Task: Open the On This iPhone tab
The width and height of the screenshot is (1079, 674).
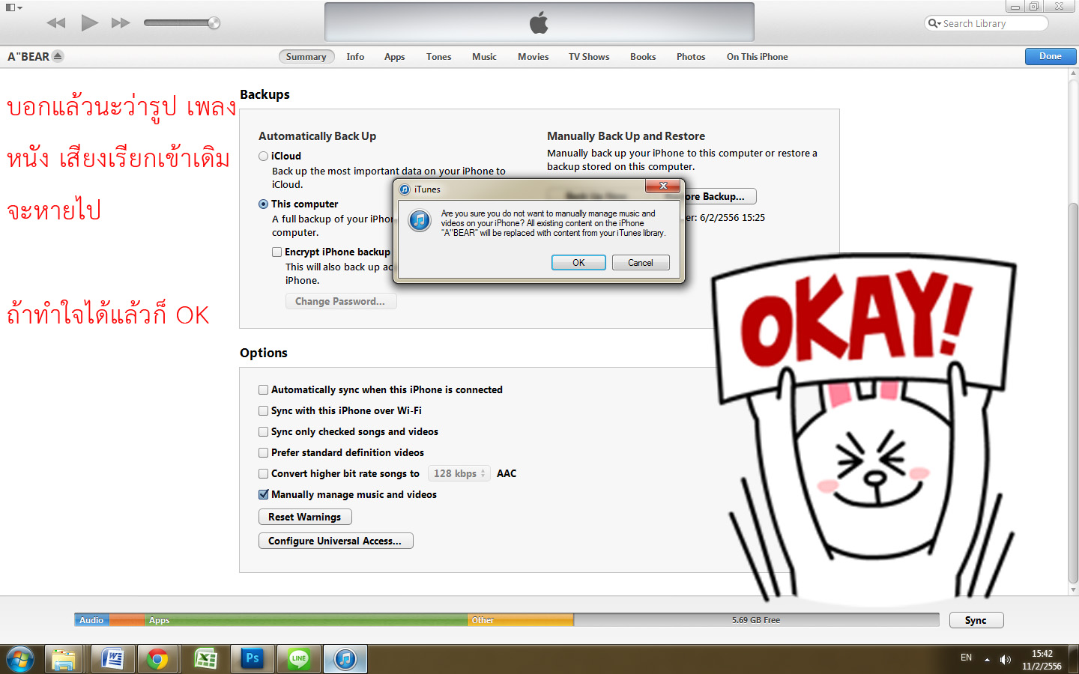Action: tap(757, 57)
